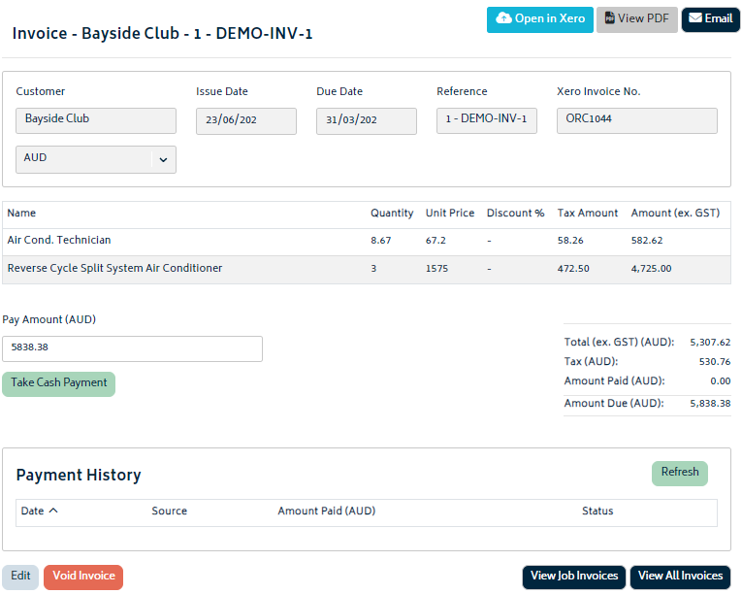Select the Issue Date field
This screenshot has height=594, width=742.
tap(246, 120)
